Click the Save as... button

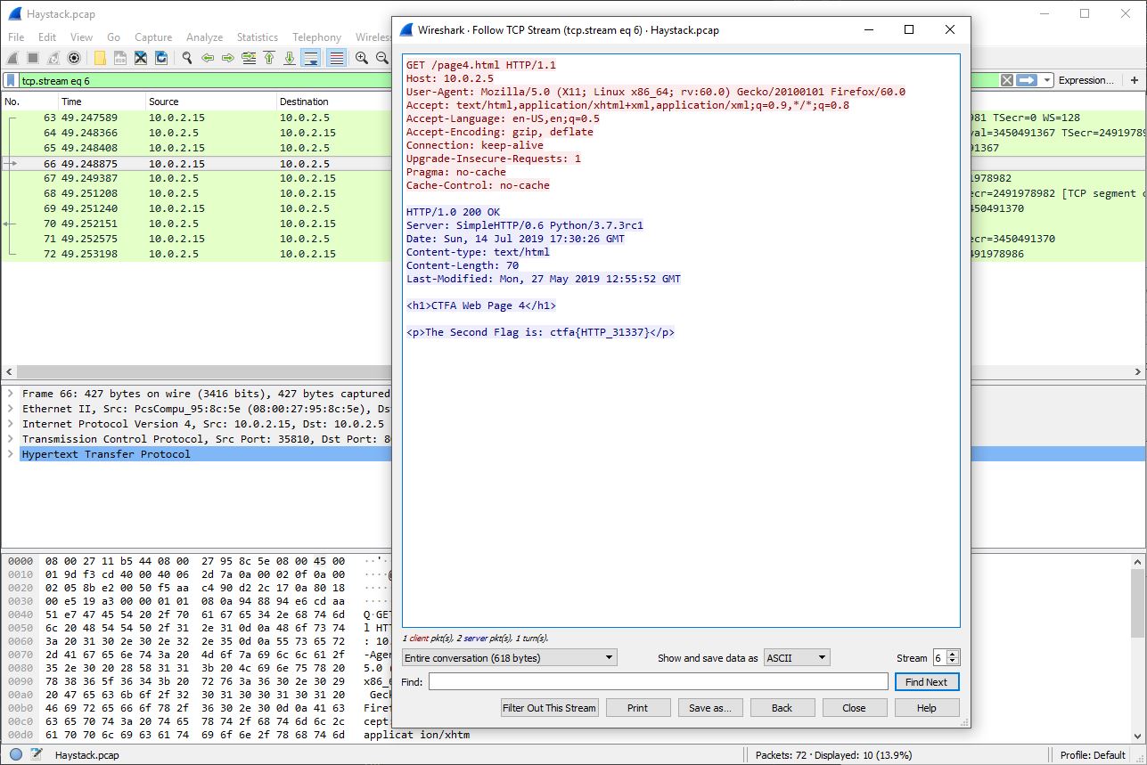710,708
